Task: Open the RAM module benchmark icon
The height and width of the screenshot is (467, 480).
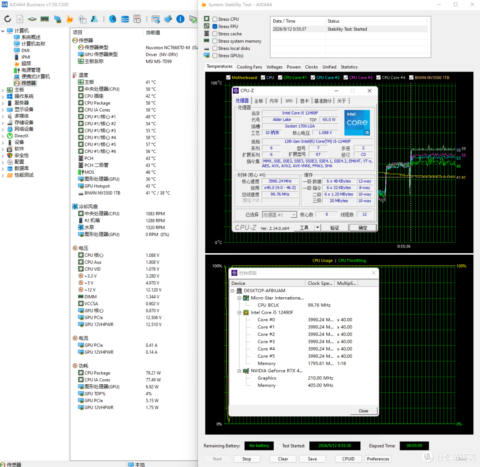Action: 45,19
